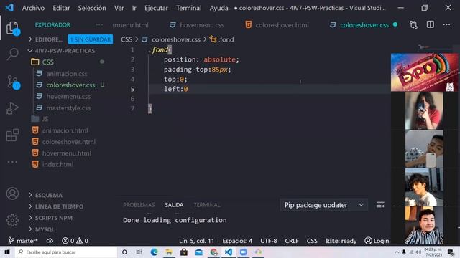
Task: Expand the Esquema section
Action: coord(45,195)
